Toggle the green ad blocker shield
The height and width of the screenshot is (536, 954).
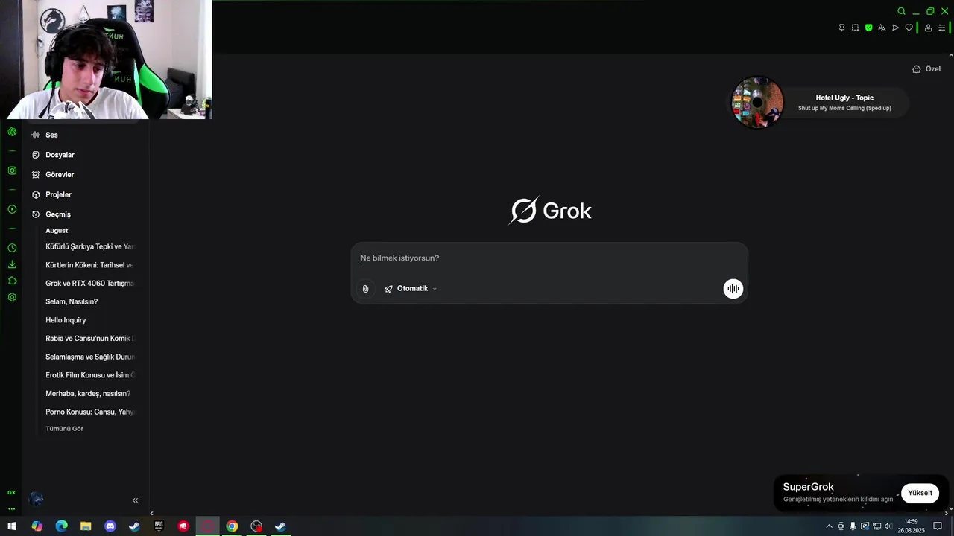pyautogui.click(x=868, y=28)
